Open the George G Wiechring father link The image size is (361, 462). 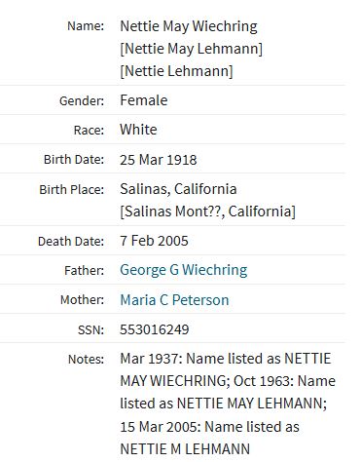(x=184, y=270)
